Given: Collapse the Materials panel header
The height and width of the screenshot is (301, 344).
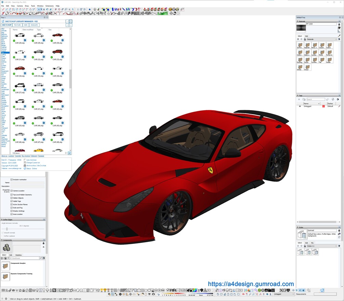Looking at the screenshot, I should tap(318, 21).
